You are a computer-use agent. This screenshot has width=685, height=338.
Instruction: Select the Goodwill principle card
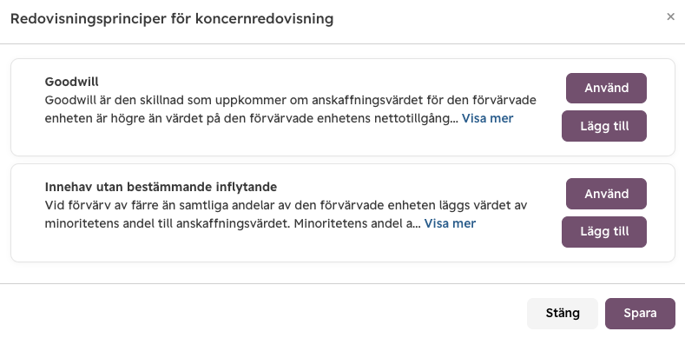[342, 107]
